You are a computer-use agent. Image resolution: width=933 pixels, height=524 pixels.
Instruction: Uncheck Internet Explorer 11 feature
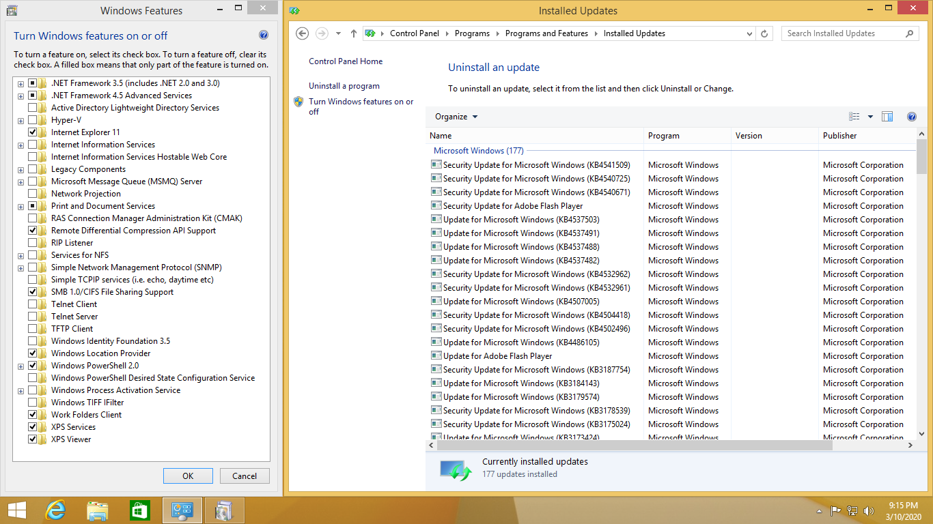tap(32, 132)
